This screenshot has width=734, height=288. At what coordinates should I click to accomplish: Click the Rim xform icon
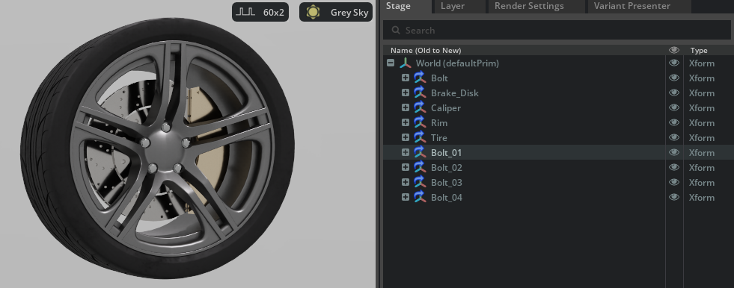tap(420, 123)
